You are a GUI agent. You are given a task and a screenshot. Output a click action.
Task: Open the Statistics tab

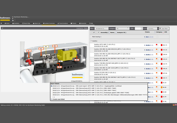tap(16, 23)
